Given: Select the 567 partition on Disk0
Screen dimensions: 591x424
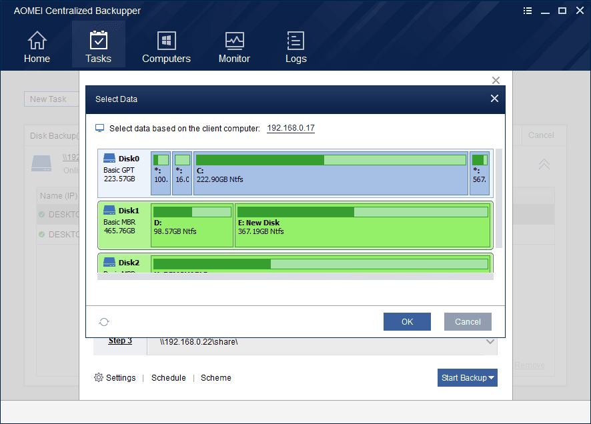Looking at the screenshot, I should (x=480, y=173).
